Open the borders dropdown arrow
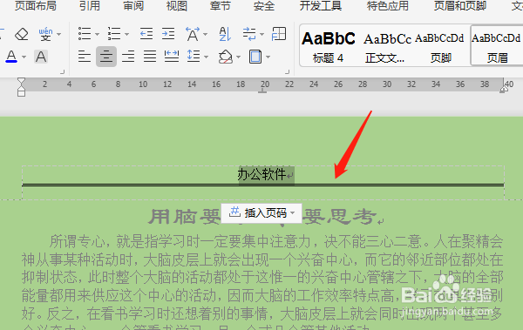This screenshot has height=330, width=523. [268, 57]
